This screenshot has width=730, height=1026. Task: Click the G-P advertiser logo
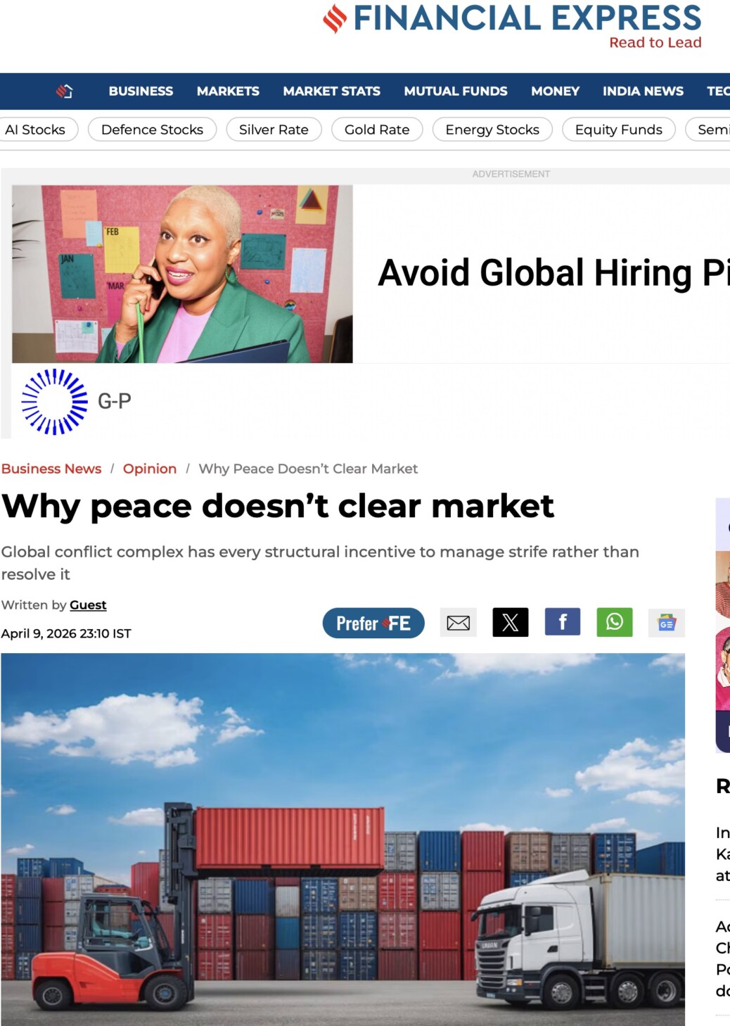77,401
